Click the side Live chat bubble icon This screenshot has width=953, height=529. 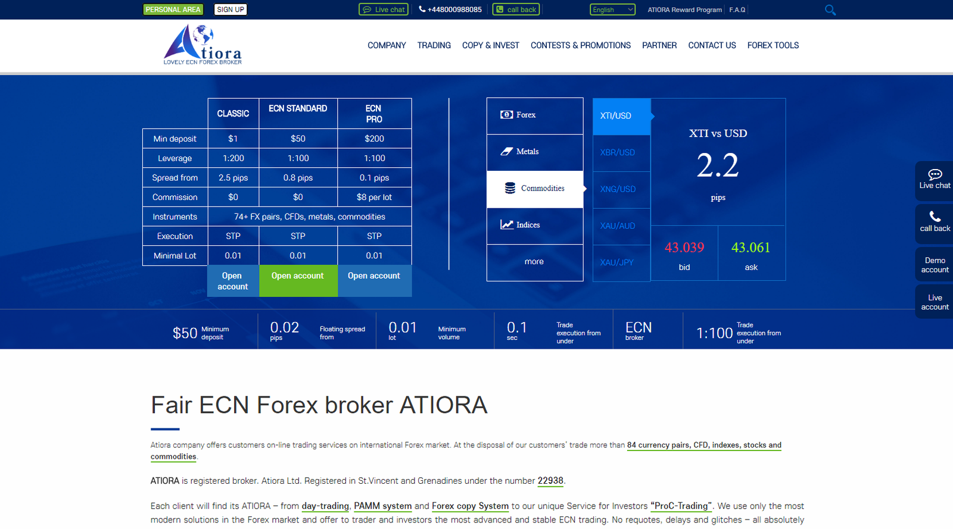935,174
